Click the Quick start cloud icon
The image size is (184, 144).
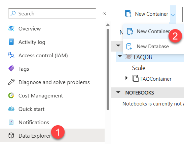[x=11, y=109]
